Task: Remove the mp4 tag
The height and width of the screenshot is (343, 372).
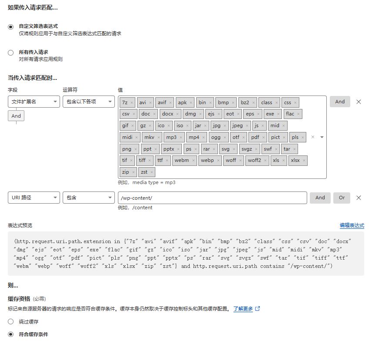Action: 204,137
